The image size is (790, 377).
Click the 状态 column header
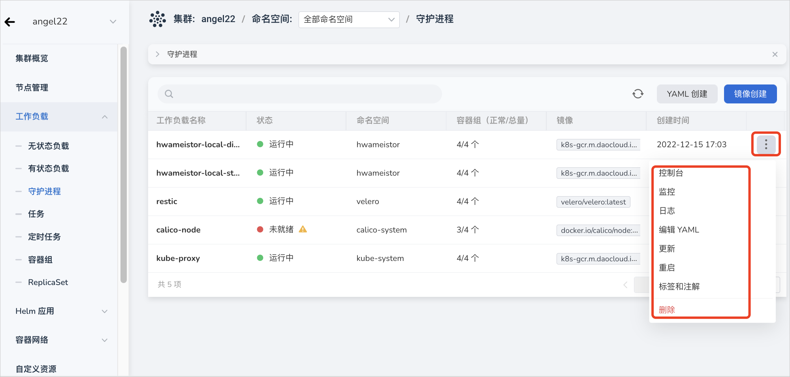tap(265, 120)
